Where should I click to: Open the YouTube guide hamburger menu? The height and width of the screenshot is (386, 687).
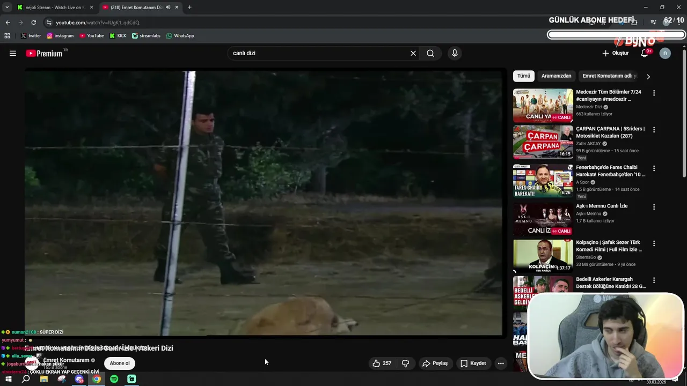(x=13, y=53)
